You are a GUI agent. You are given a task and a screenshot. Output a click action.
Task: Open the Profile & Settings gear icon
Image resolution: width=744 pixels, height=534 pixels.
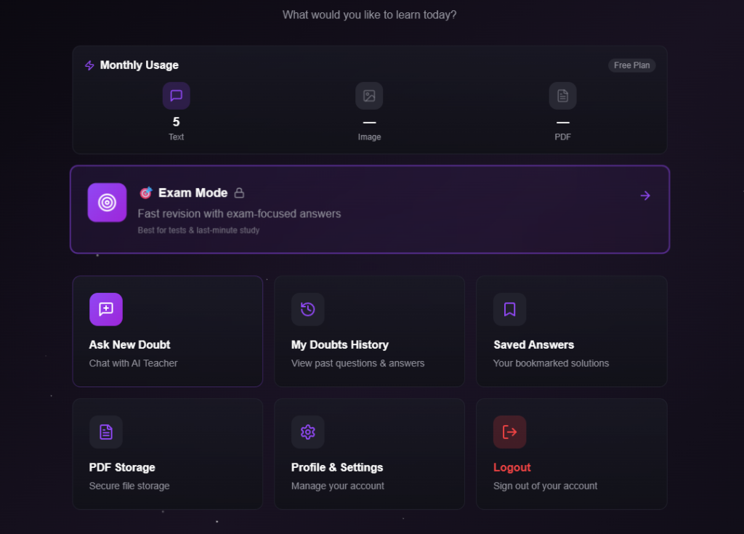(x=307, y=432)
